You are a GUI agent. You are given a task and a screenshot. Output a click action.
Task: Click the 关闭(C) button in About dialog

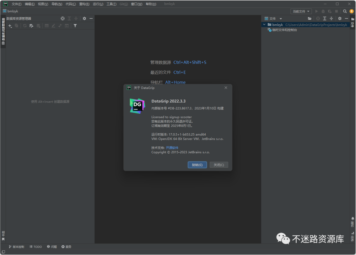point(219,165)
